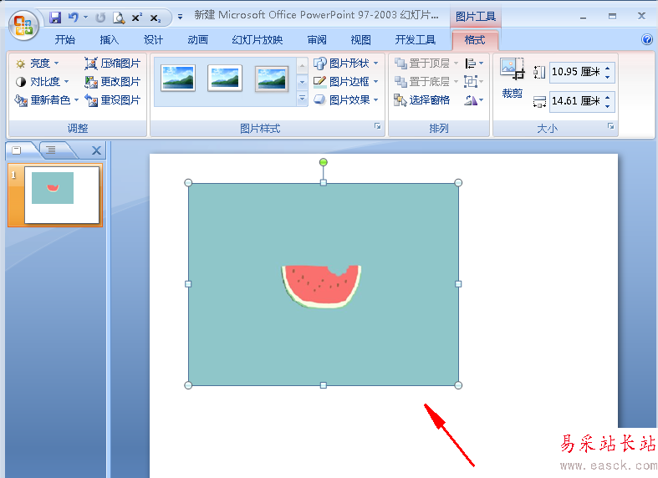
Task: Click the right middle sizing handle
Action: click(458, 284)
